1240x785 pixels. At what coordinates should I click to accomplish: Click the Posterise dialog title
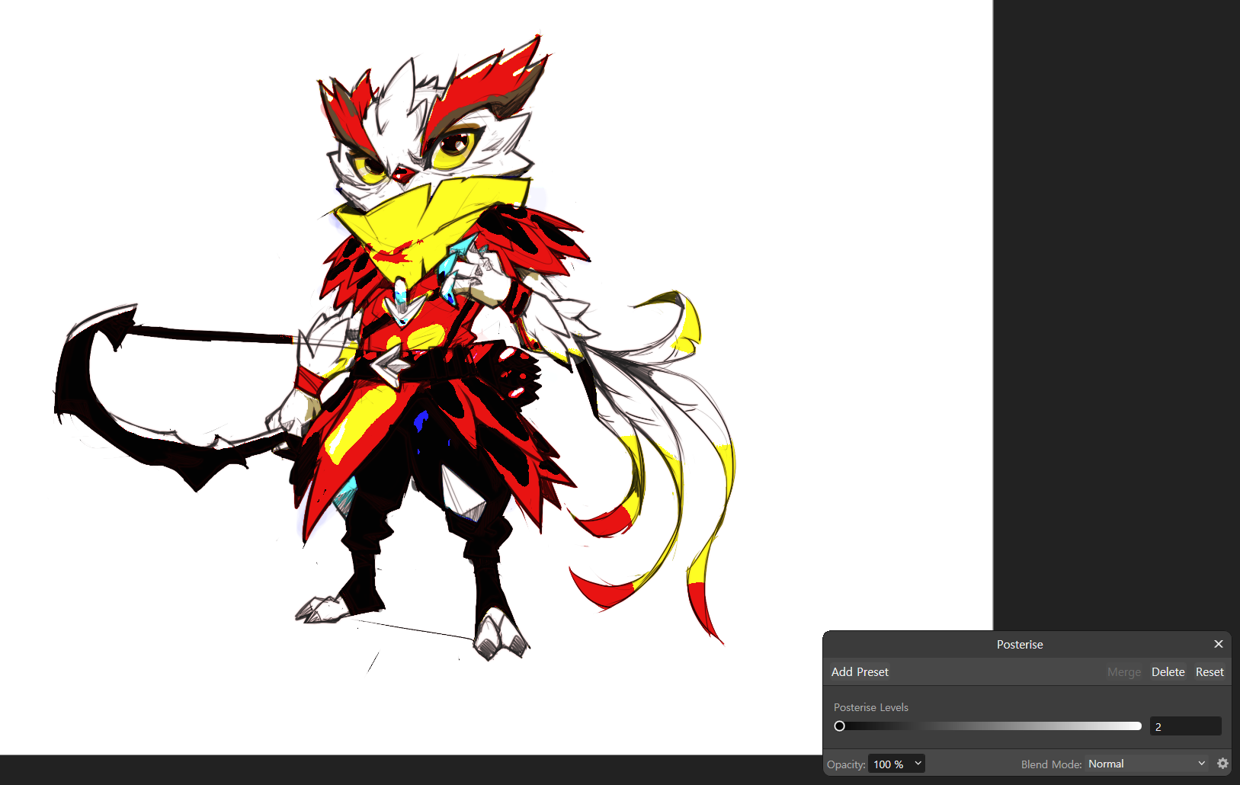[x=1020, y=645]
